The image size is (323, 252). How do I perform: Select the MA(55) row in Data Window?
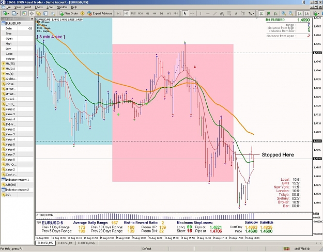(x=17, y=64)
